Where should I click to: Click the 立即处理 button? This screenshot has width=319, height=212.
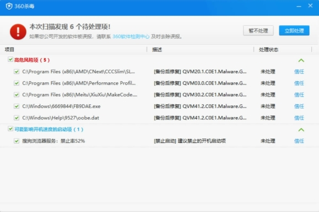pos(294,30)
